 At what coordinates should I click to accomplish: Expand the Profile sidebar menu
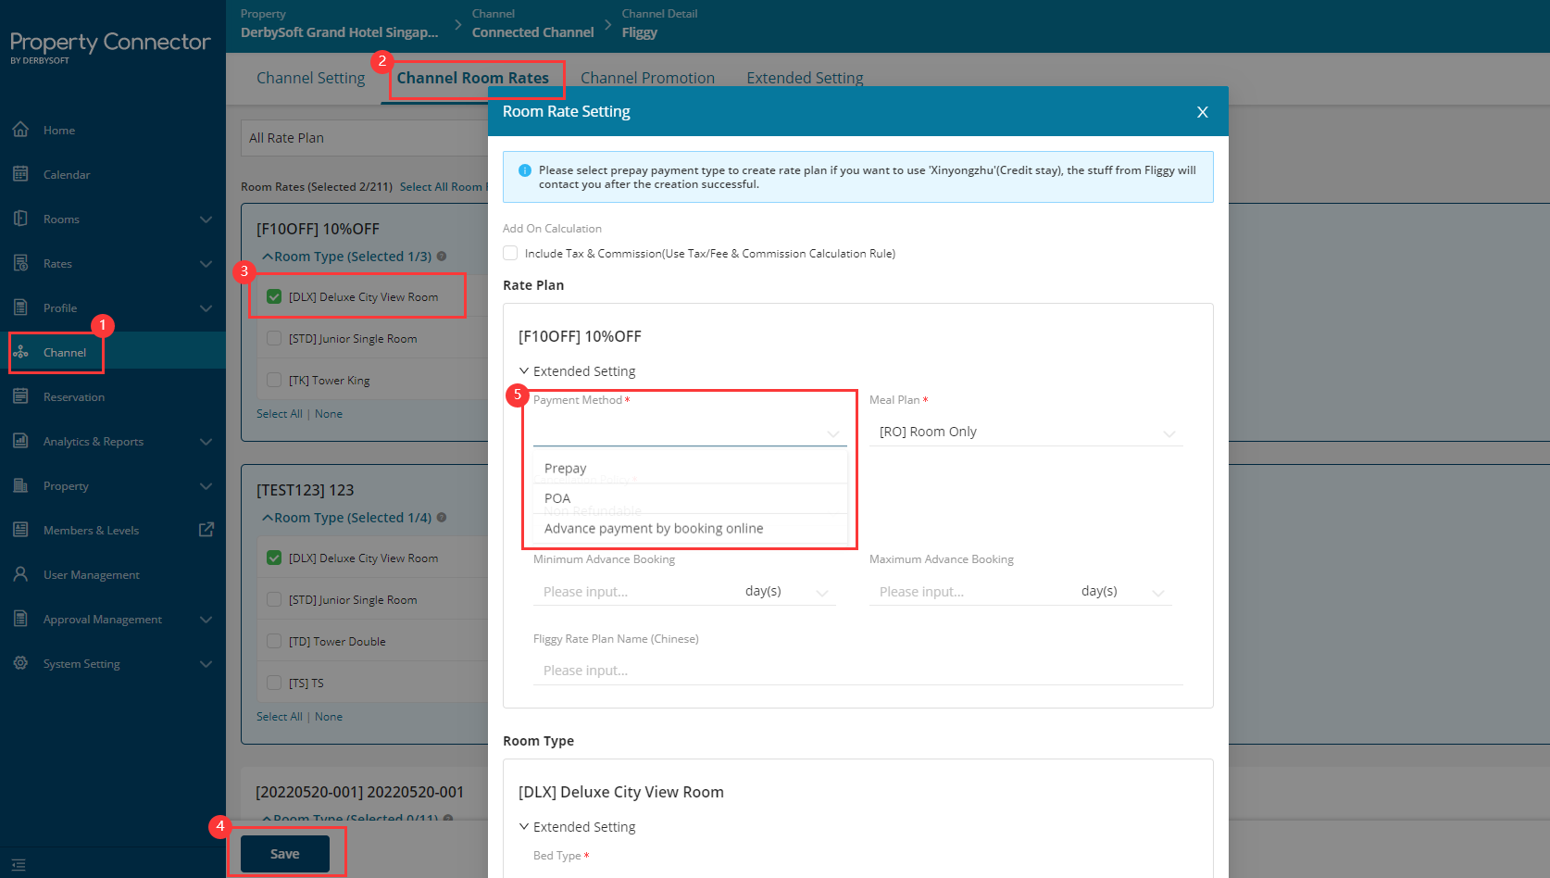206,308
